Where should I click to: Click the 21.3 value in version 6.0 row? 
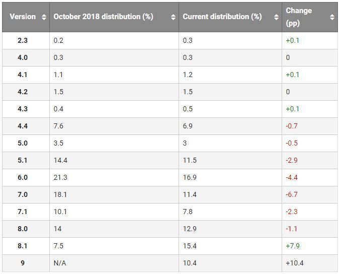click(60, 177)
